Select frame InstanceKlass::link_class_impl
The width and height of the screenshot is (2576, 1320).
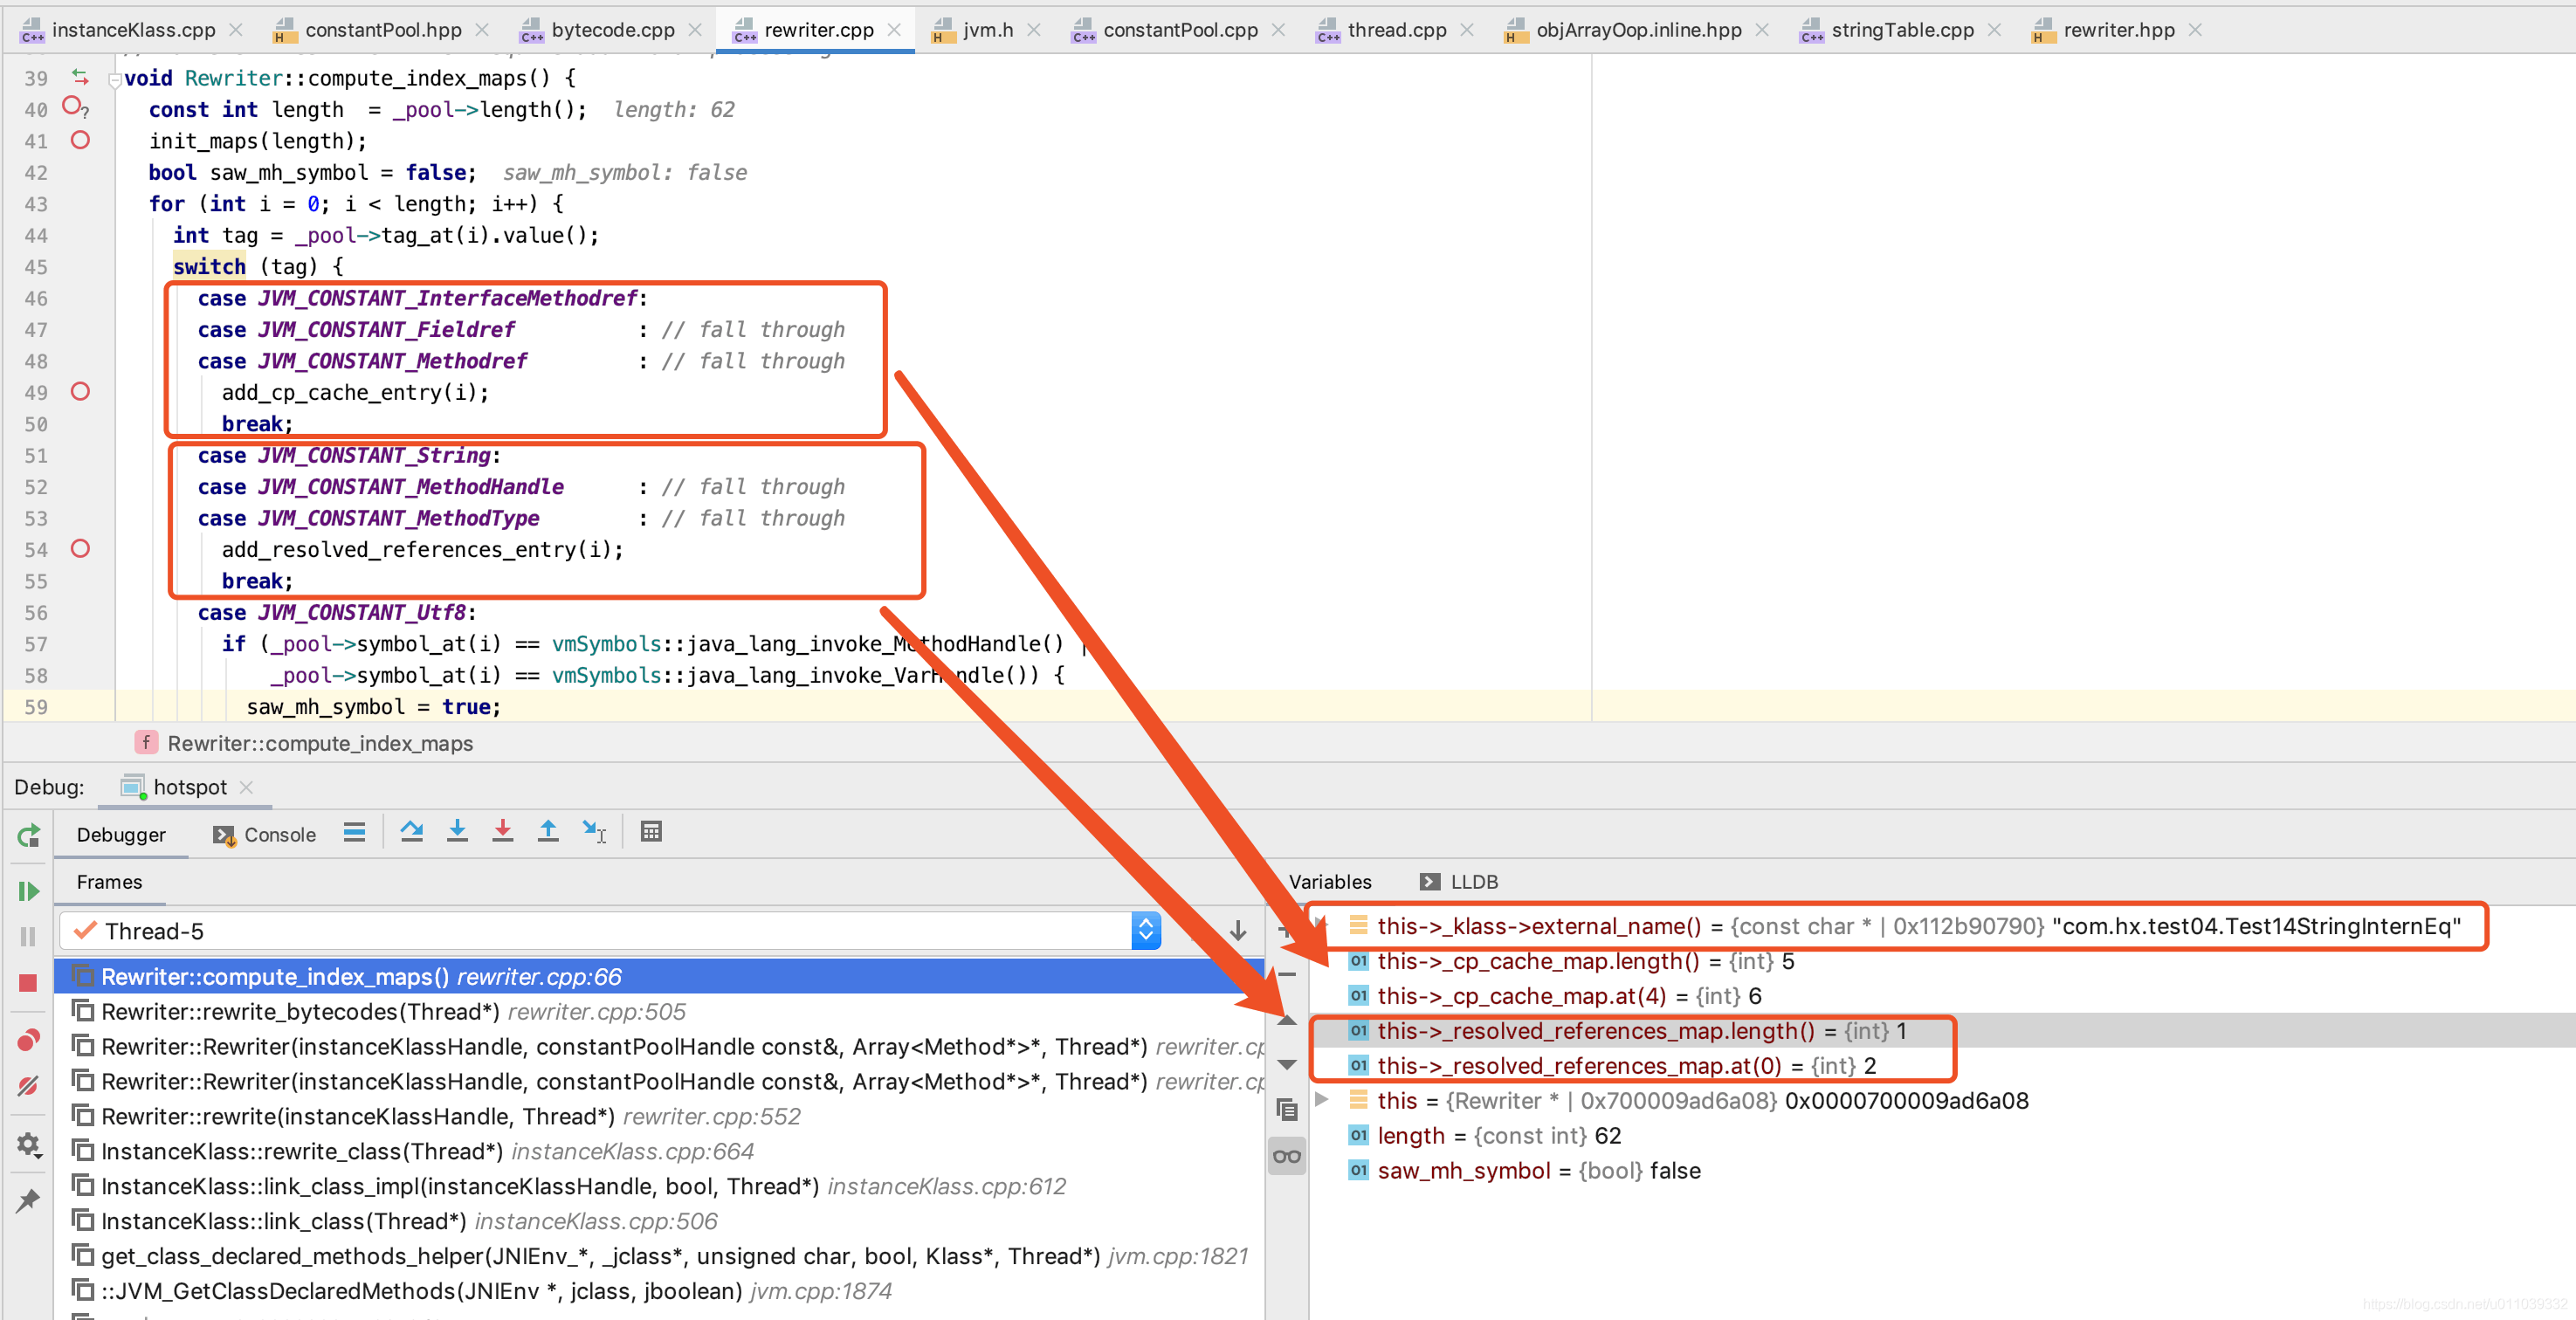click(x=660, y=1186)
